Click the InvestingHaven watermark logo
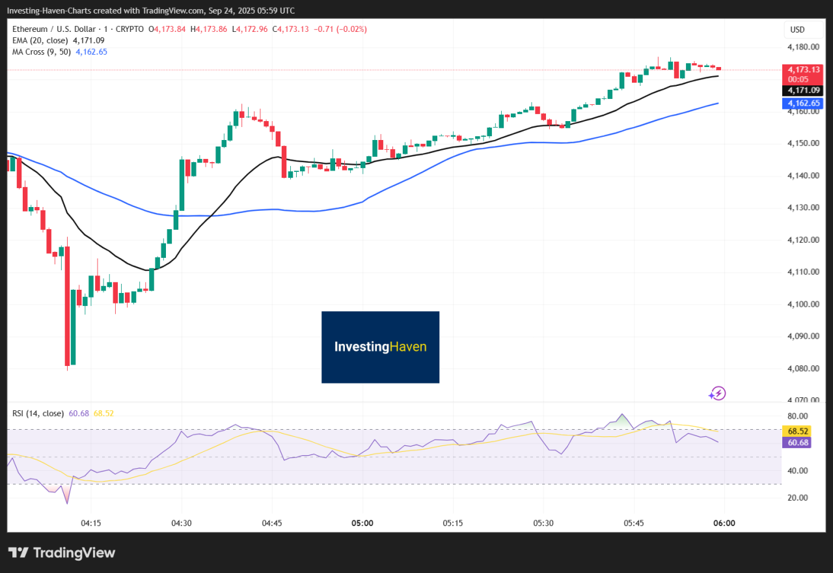Image resolution: width=833 pixels, height=573 pixels. pos(380,347)
